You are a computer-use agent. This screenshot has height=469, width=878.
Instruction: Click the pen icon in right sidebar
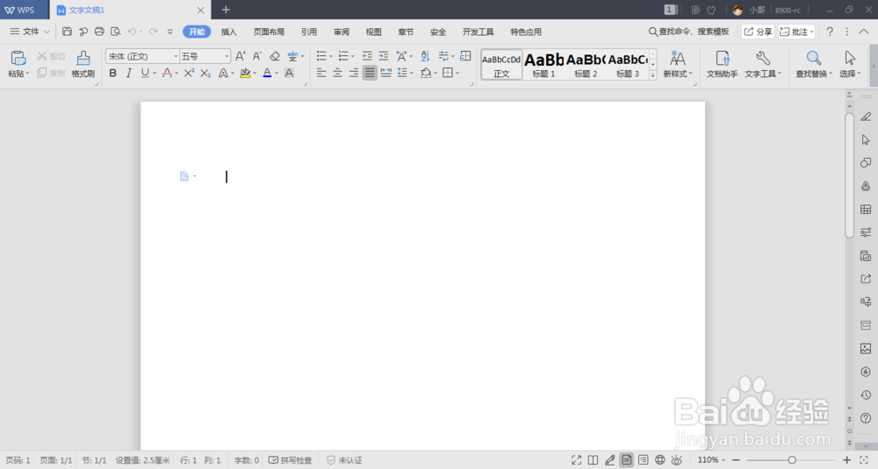pyautogui.click(x=866, y=117)
